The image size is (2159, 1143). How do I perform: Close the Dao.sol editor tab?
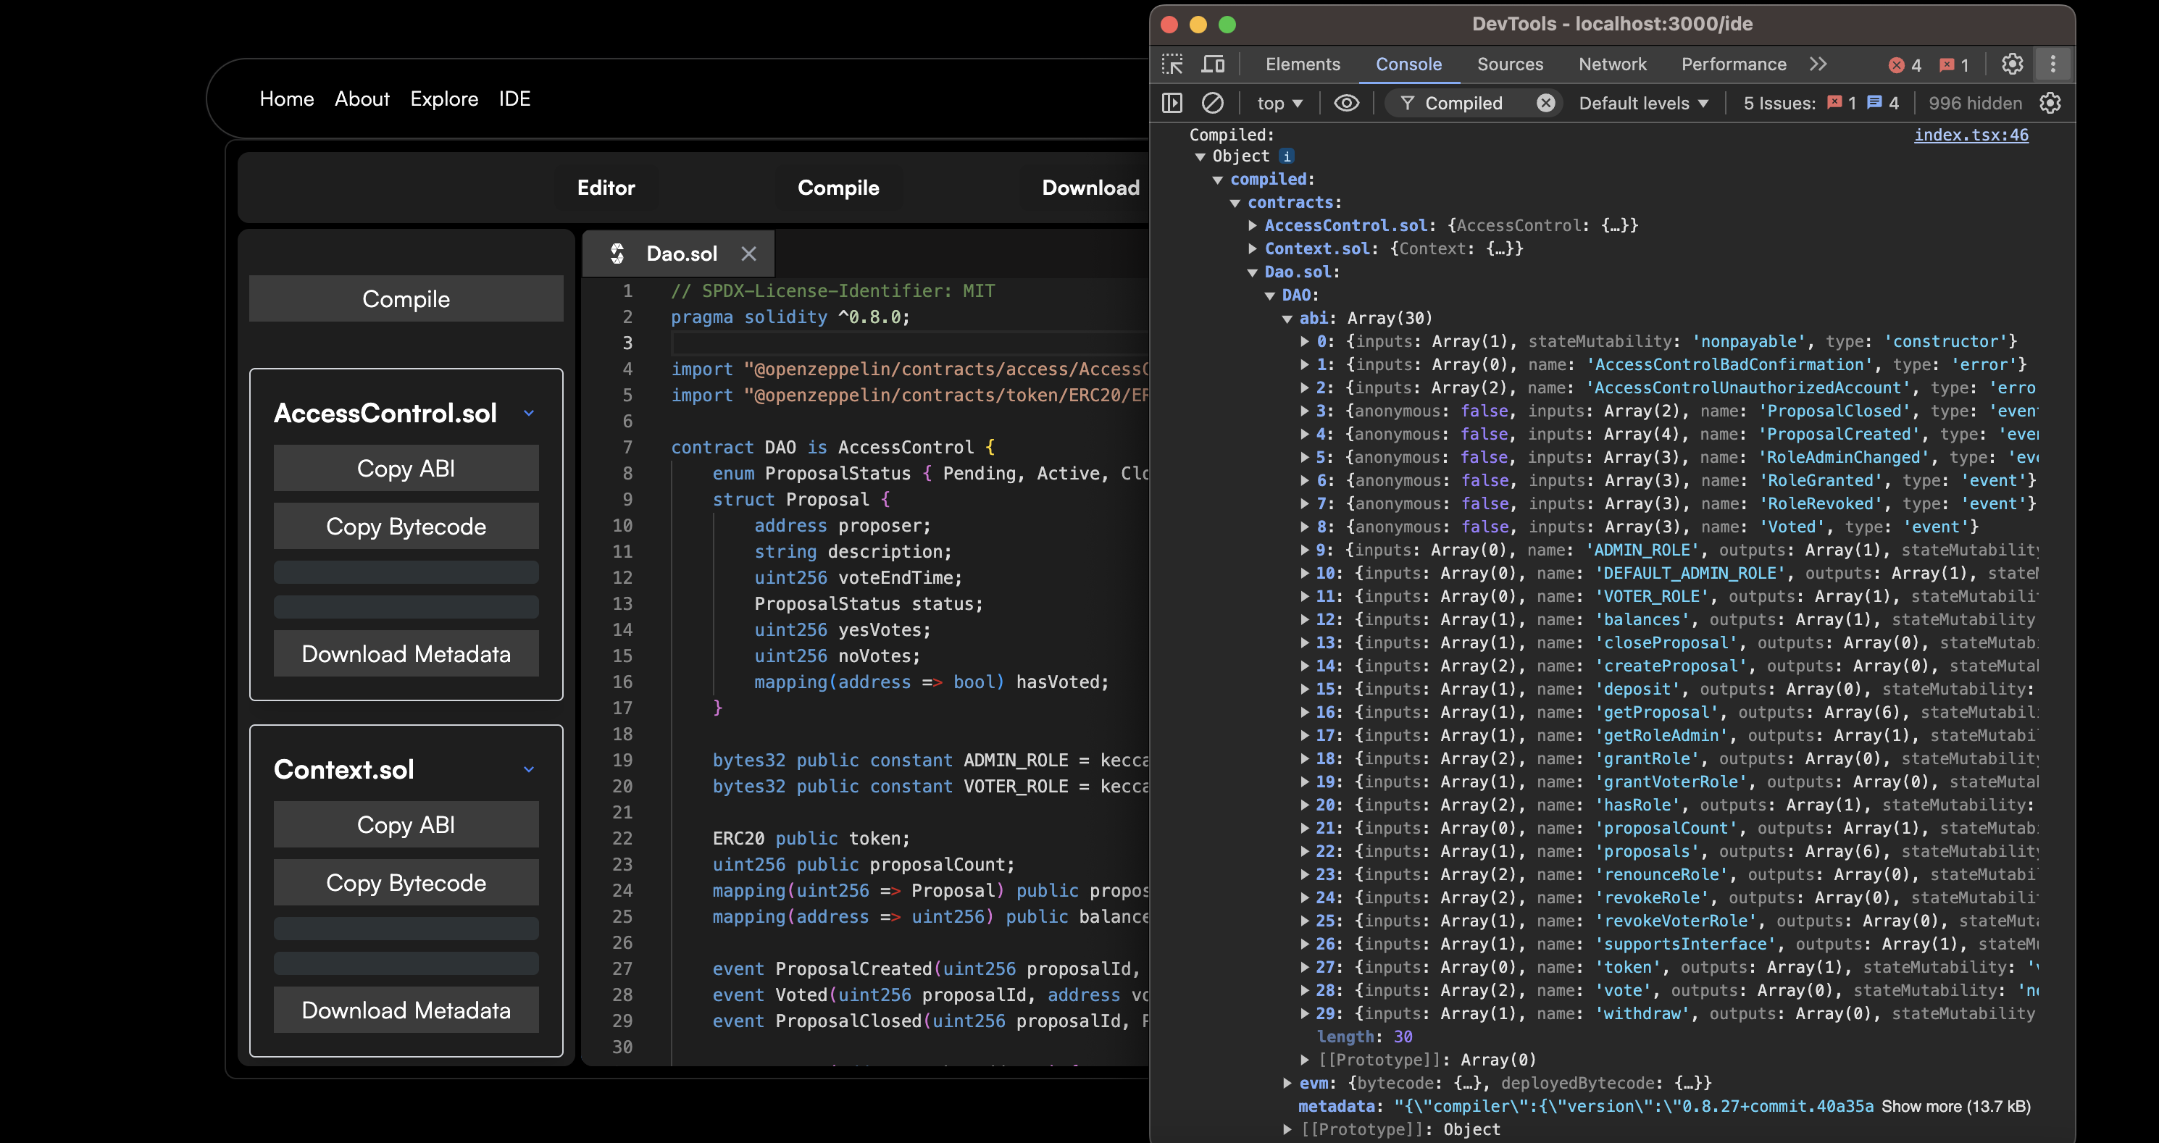click(748, 254)
